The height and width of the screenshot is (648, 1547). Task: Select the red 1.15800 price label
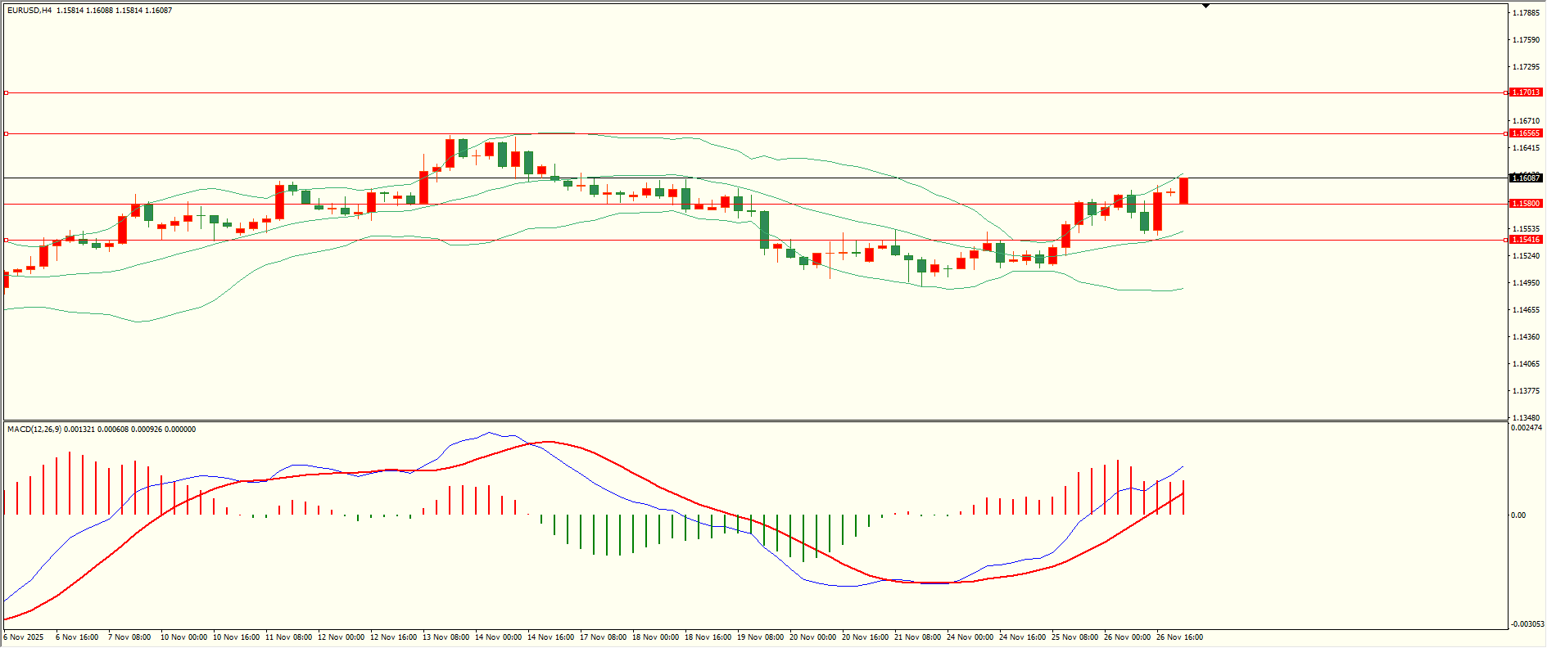point(1526,204)
